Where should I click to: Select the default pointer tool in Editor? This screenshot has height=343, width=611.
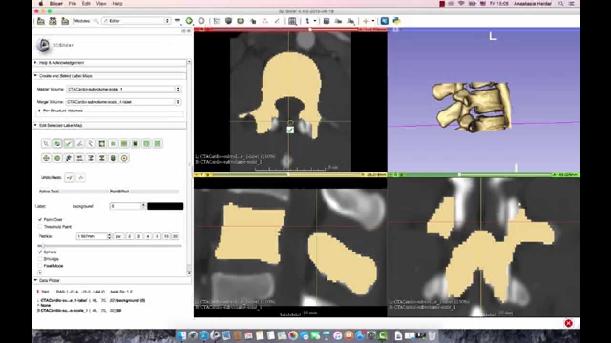coord(46,143)
